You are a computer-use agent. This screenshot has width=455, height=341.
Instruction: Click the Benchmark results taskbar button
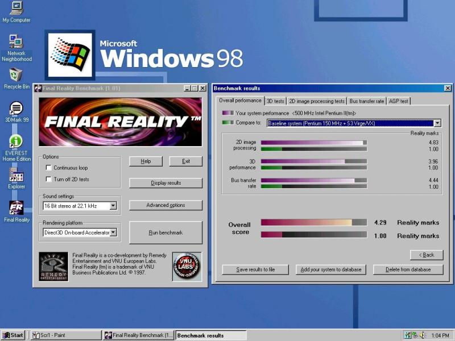pos(211,335)
